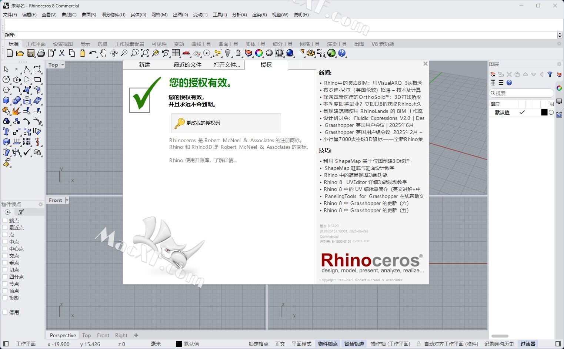
Task: Click the red car icon in toolbar
Action: coord(186,53)
